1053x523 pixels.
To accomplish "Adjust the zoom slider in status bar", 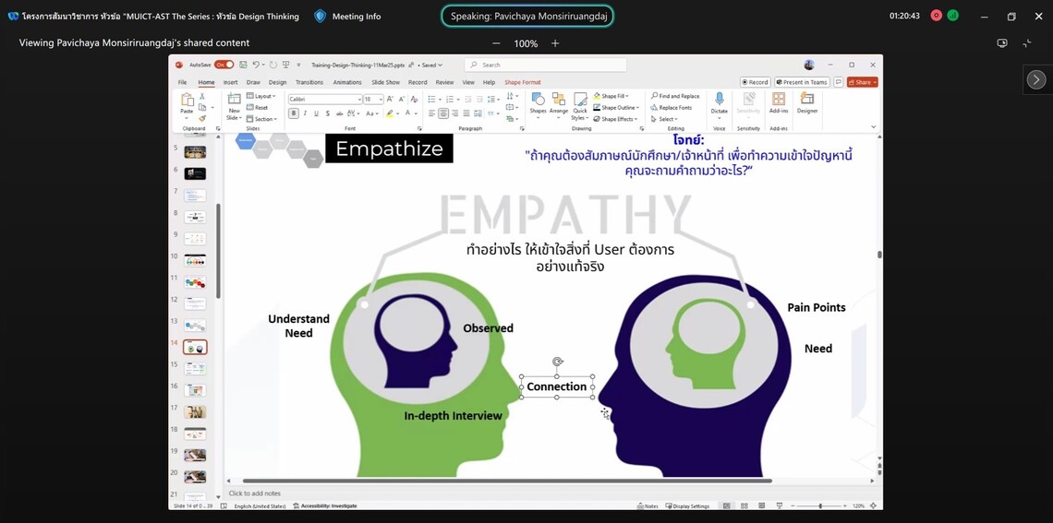I will 820,505.
